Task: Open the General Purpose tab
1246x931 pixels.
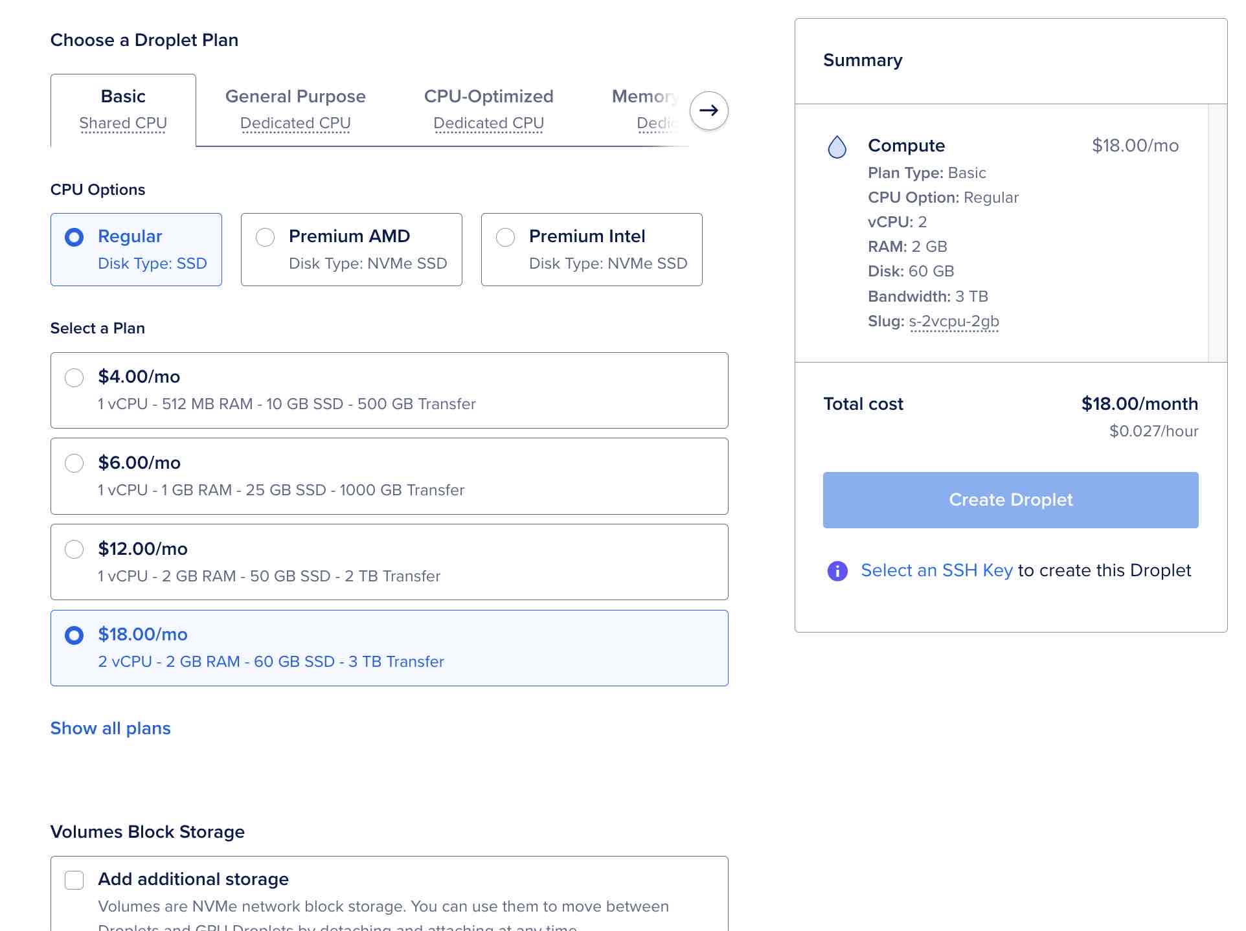Action: pos(295,110)
